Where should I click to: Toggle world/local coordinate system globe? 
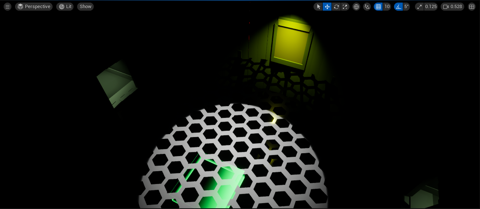[x=356, y=7]
